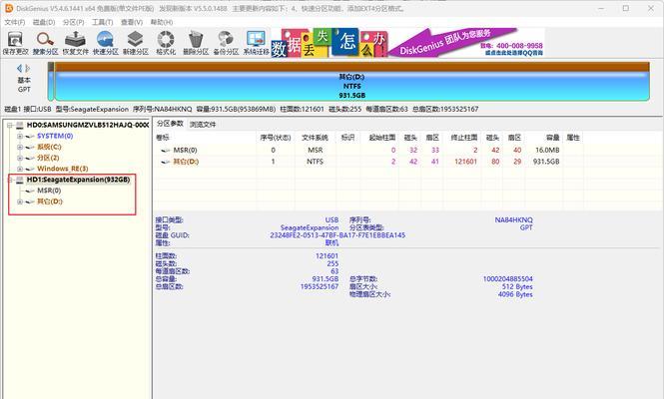Image resolution: width=664 pixels, height=399 pixels.
Task: Click the 保存更改 toolbar icon
Action: click(15, 43)
